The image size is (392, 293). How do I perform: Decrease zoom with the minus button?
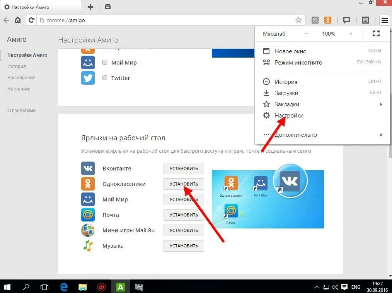307,34
